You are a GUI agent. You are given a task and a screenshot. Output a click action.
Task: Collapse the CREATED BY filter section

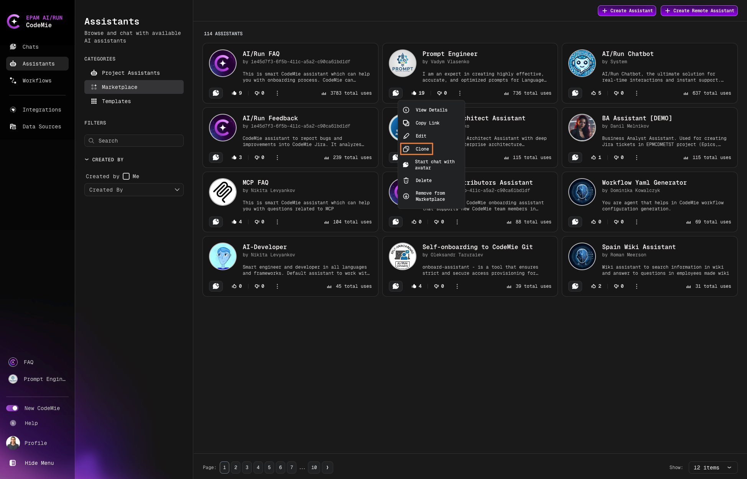pyautogui.click(x=87, y=159)
